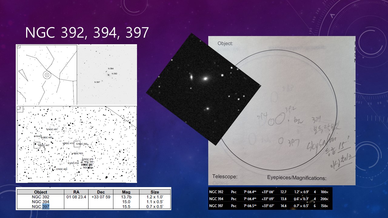Click size "1.2′ × 0.9′" in the dark table
The image size is (388, 218).
point(302,192)
